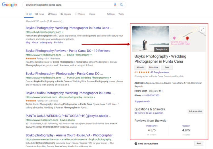This screenshot has height=149, width=213.
Task: Expand the Closes 6PM hours dropdown
Action: [162, 91]
